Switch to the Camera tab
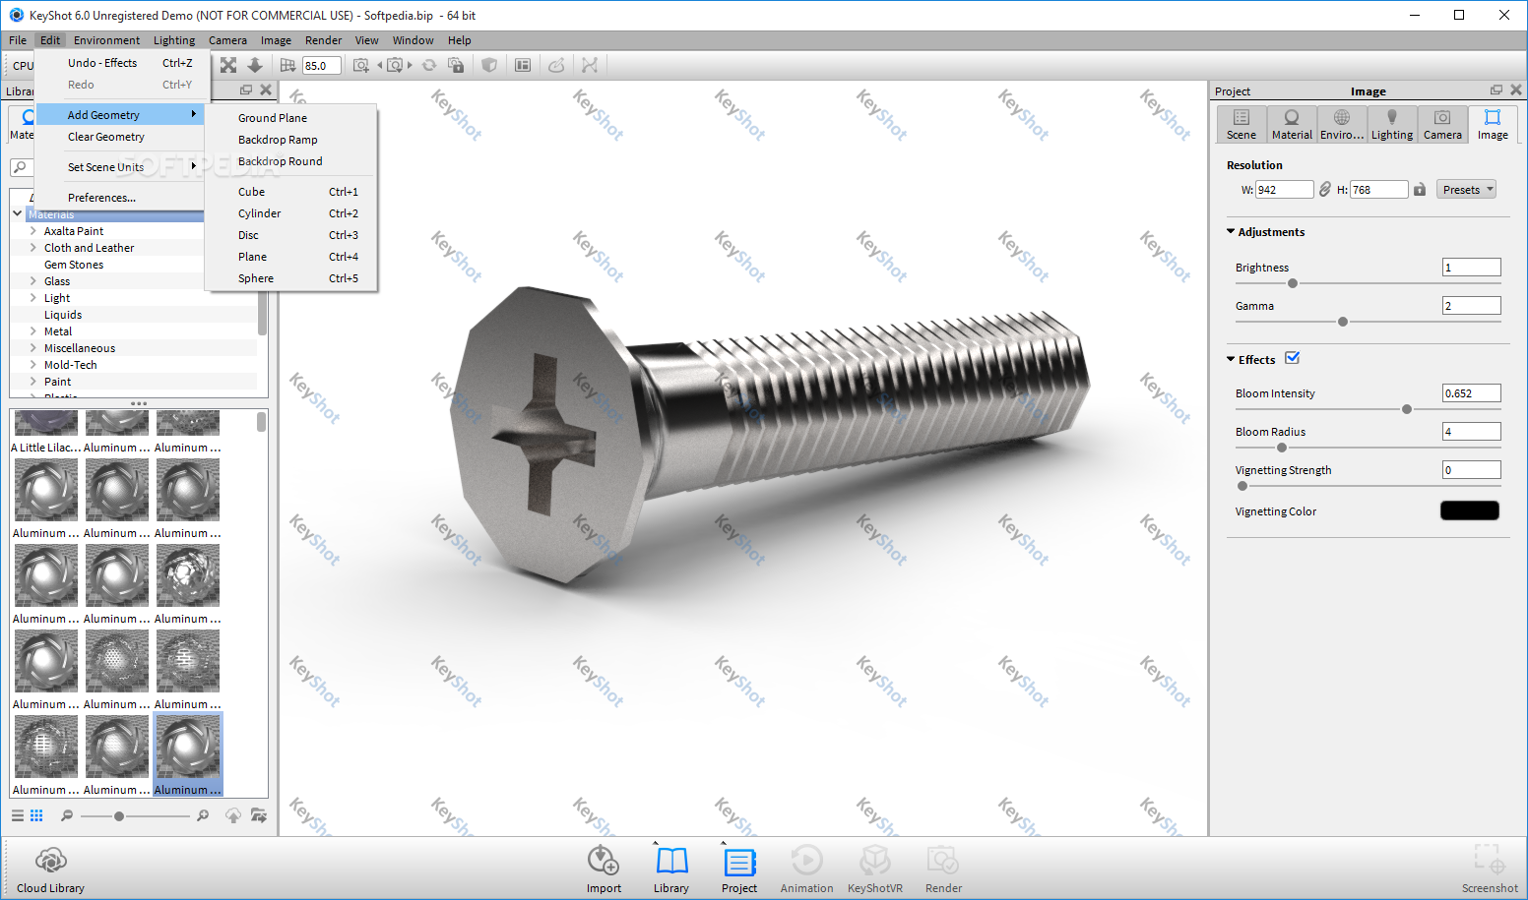Image resolution: width=1528 pixels, height=900 pixels. click(x=1442, y=125)
